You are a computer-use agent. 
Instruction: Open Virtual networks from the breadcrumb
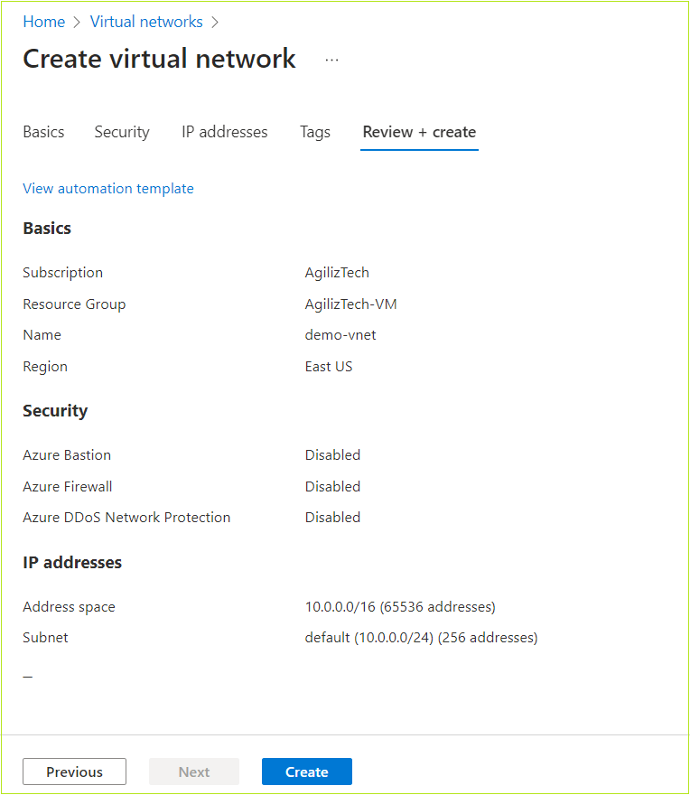click(x=146, y=22)
